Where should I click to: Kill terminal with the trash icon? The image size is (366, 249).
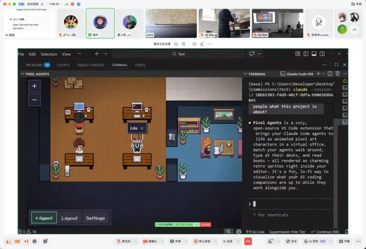click(338, 74)
